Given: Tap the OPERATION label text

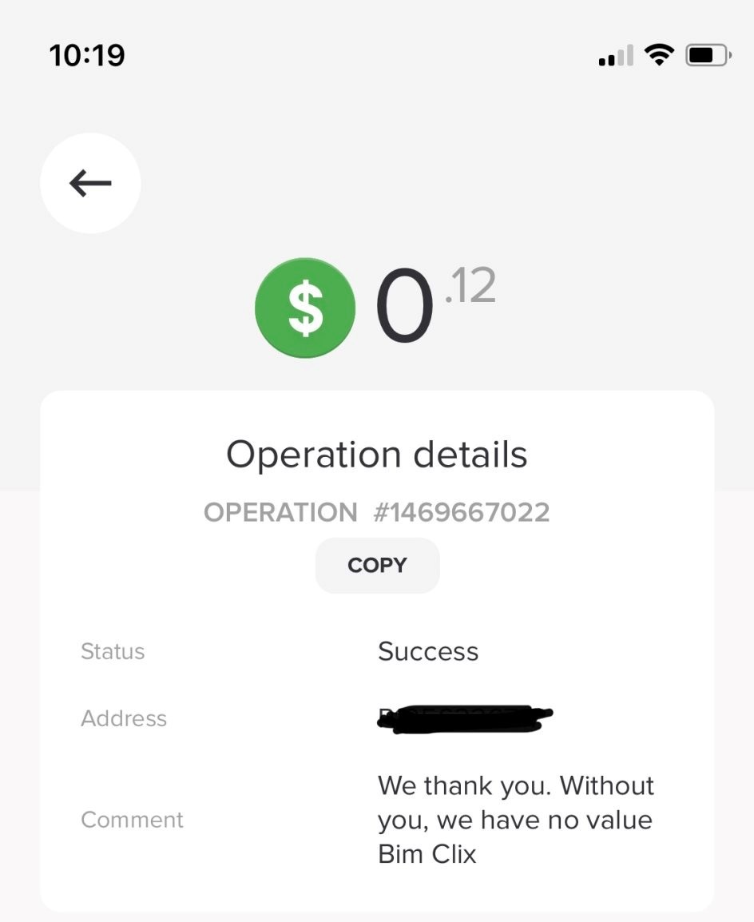Looking at the screenshot, I should pos(280,512).
